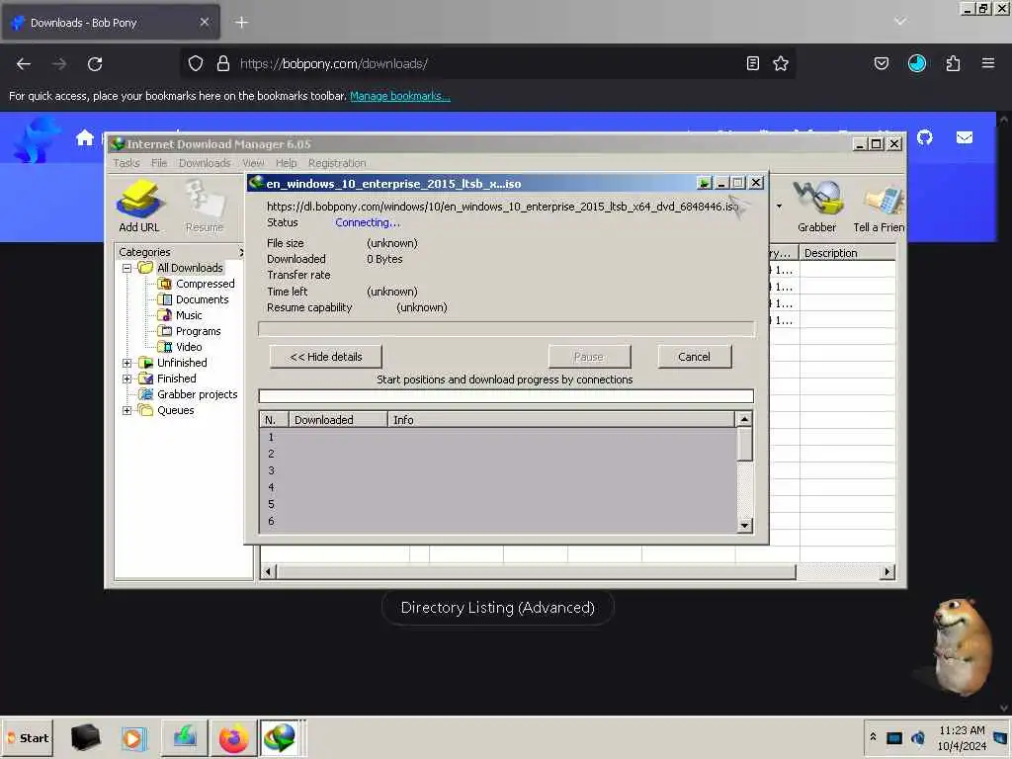
Task: Open the File menu in IDM
Action: pos(159,163)
